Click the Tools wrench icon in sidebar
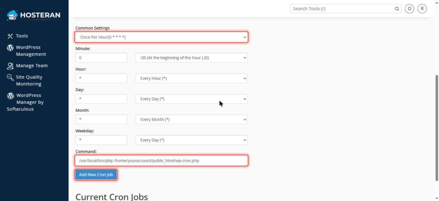The height and width of the screenshot is (201, 439). [x=10, y=36]
